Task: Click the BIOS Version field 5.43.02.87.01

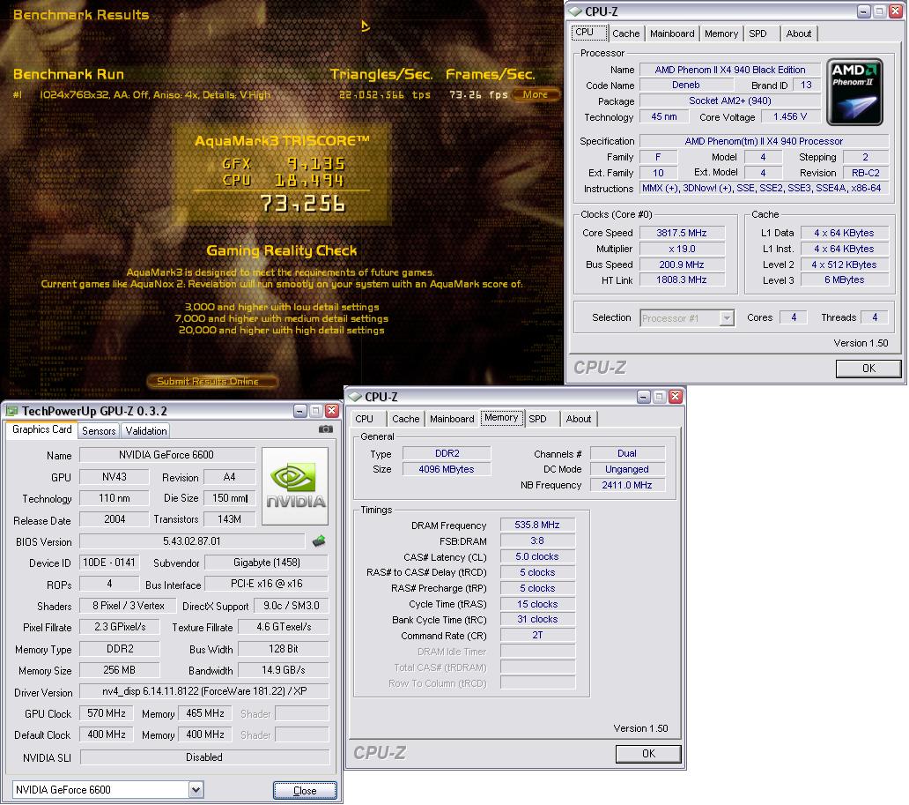Action: (192, 541)
